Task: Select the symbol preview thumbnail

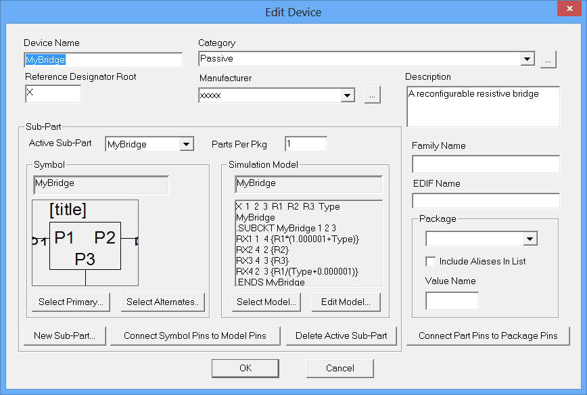Action: click(x=85, y=243)
